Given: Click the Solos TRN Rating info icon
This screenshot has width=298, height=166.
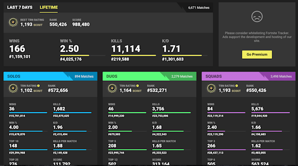Looking at the screenshot, I should tap(39, 86).
